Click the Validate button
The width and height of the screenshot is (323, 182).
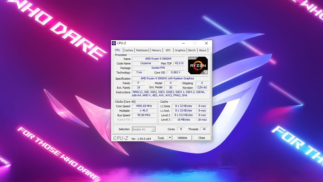(x=182, y=138)
